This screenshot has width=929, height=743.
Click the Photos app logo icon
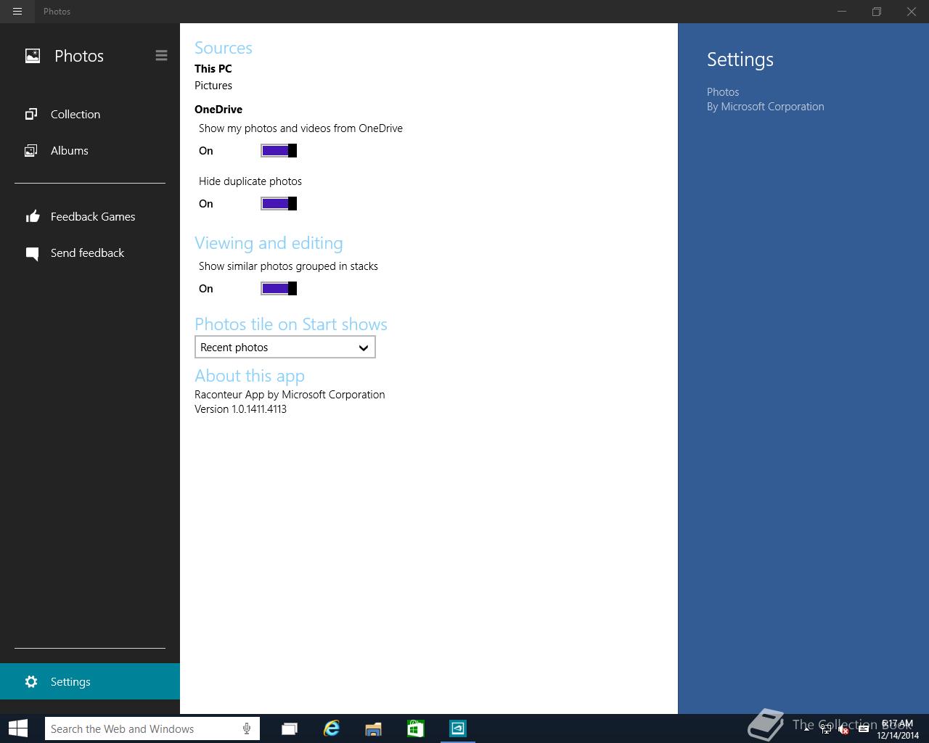coord(33,56)
